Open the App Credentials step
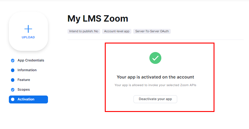The image size is (249, 129). [31, 60]
